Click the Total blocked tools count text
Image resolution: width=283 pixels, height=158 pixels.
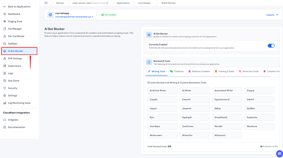(159, 146)
